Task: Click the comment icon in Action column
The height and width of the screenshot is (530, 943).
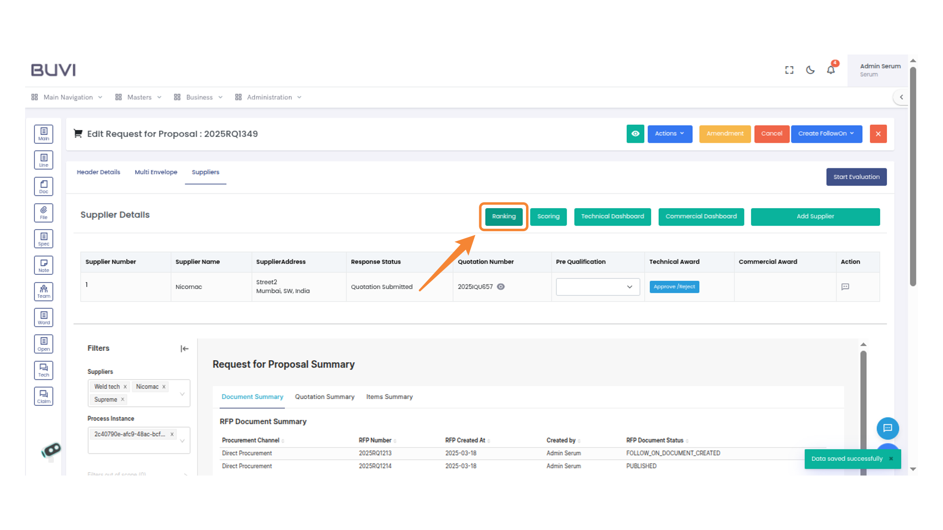Action: point(845,287)
